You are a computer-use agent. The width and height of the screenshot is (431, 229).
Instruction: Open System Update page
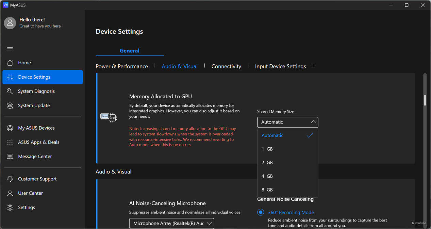[x=43, y=105]
